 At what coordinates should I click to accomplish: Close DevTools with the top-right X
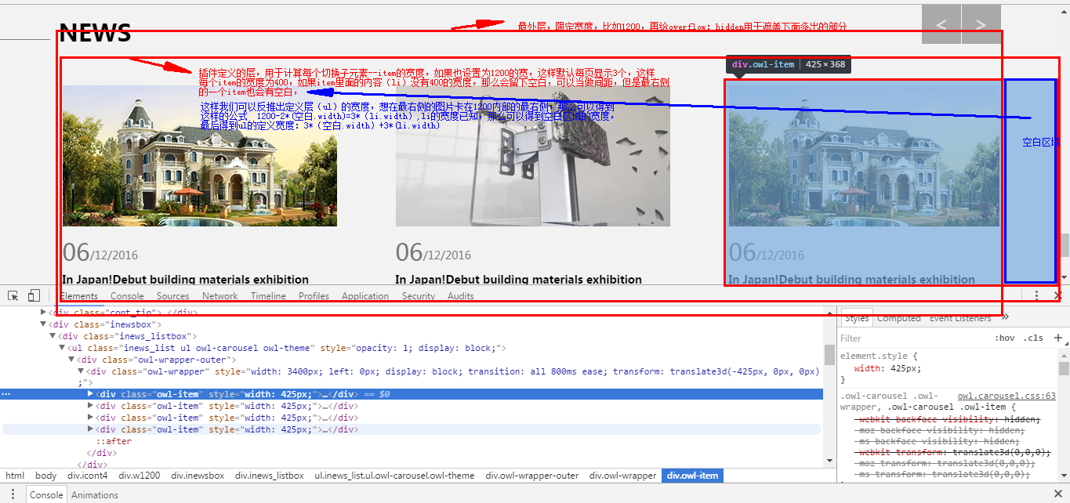click(1057, 295)
